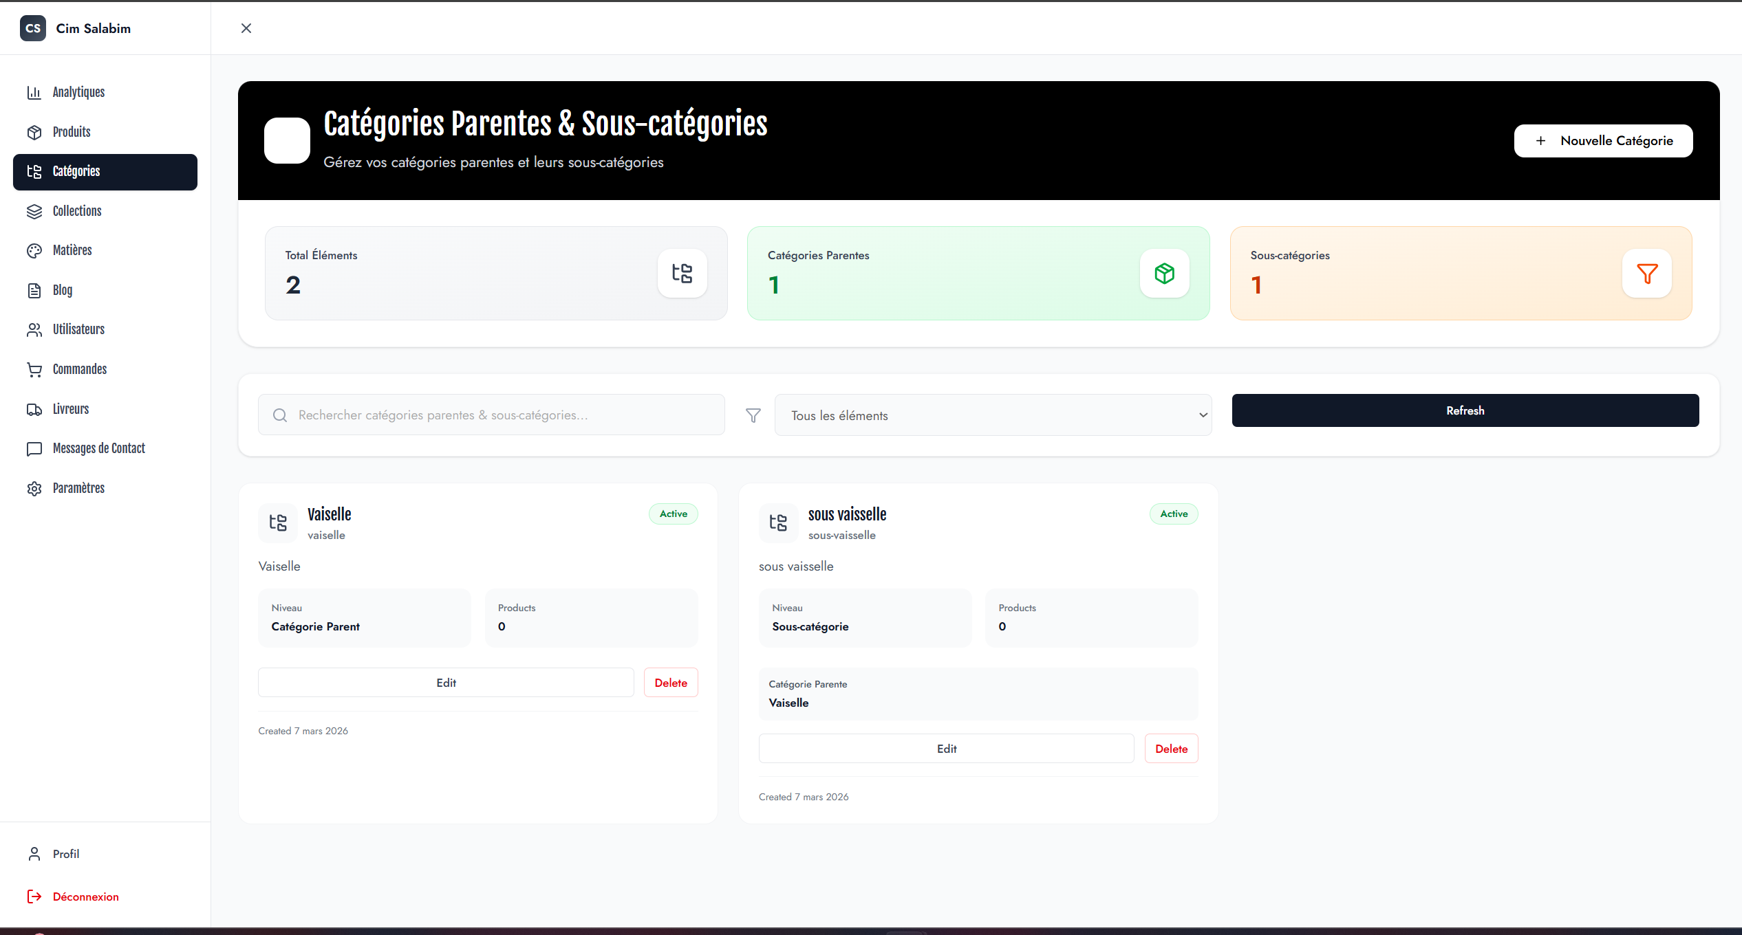Click the category tree icon in Total Éléments card
The image size is (1742, 935).
pos(682,273)
